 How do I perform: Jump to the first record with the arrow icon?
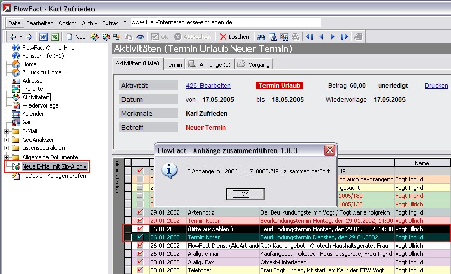[x=309, y=37]
